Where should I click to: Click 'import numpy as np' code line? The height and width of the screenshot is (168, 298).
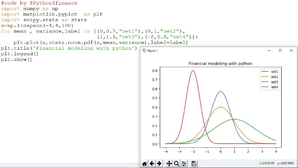(30, 9)
